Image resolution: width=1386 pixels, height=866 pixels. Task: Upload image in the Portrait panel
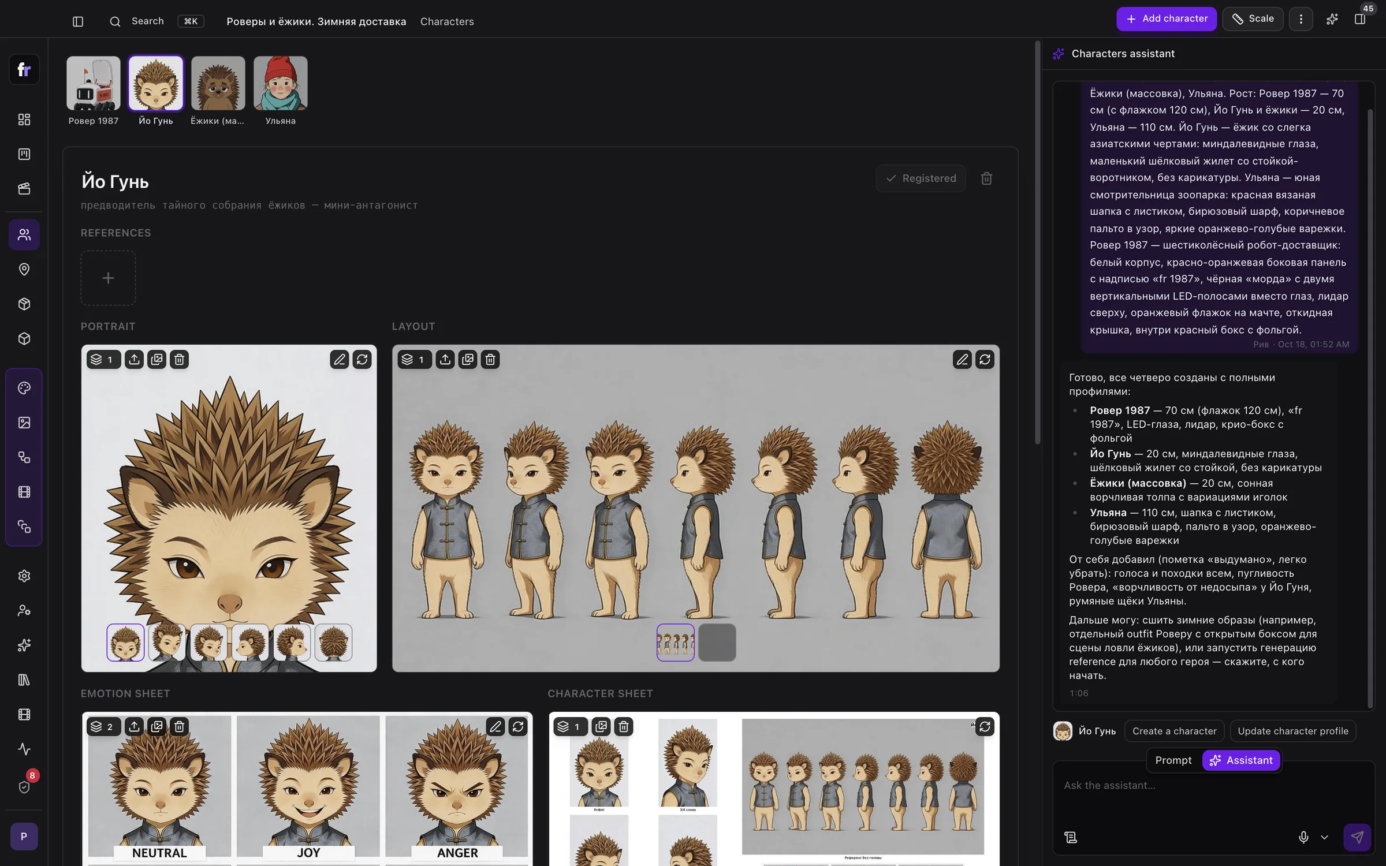click(x=134, y=360)
